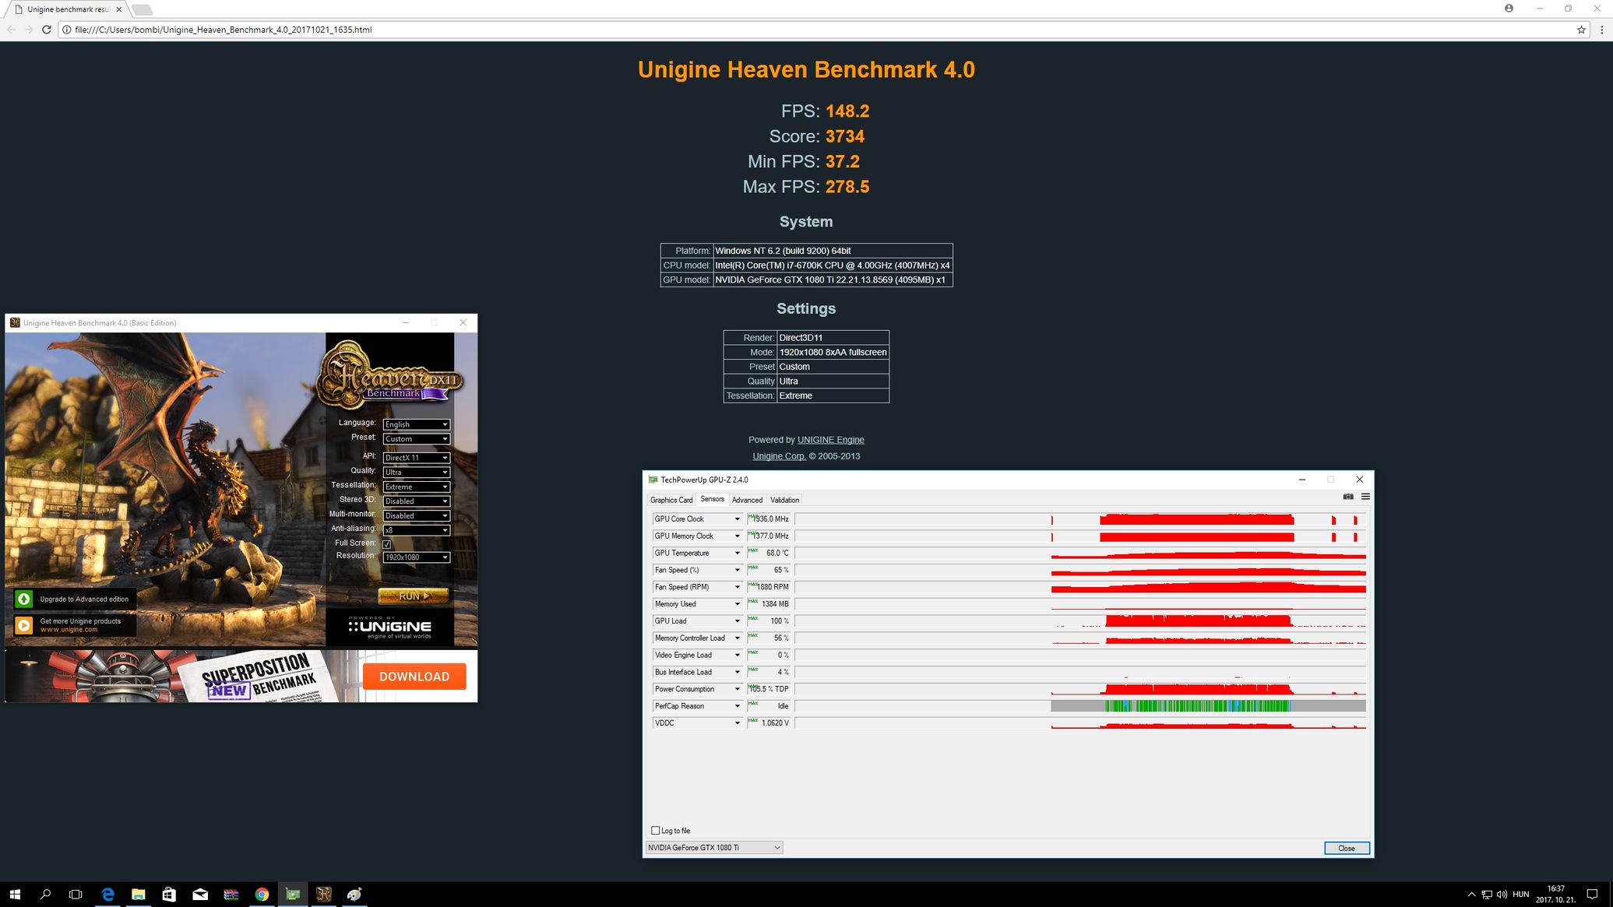
Task: Click the GPU-Z screenshot camera icon
Action: (x=1348, y=497)
